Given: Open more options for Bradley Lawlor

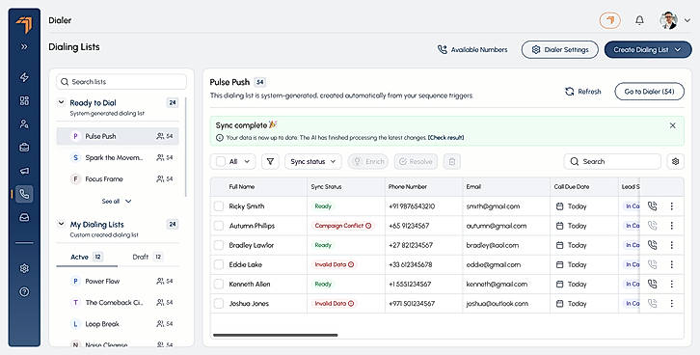Looking at the screenshot, I should 671,245.
